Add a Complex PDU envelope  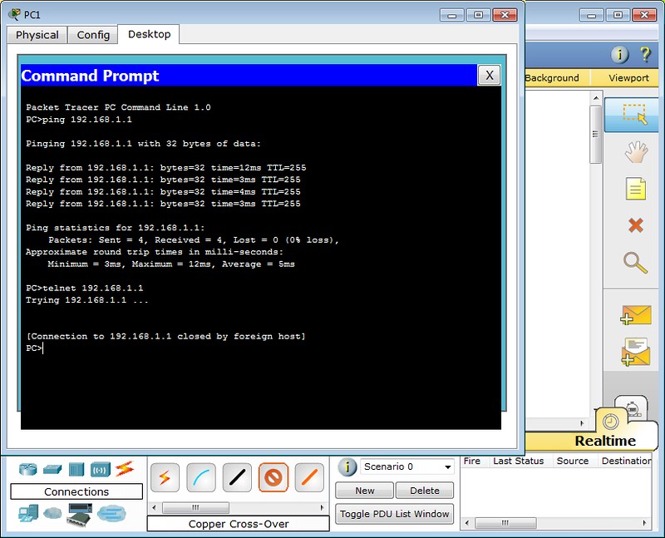tap(635, 352)
